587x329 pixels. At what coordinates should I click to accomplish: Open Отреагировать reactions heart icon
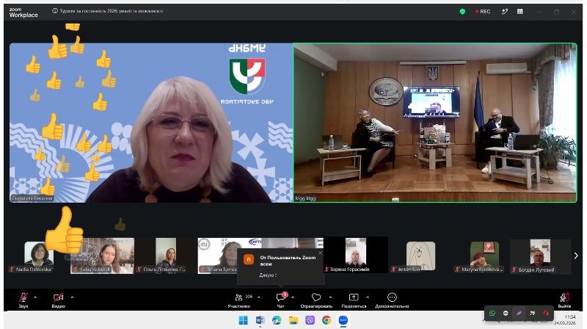coord(316,297)
